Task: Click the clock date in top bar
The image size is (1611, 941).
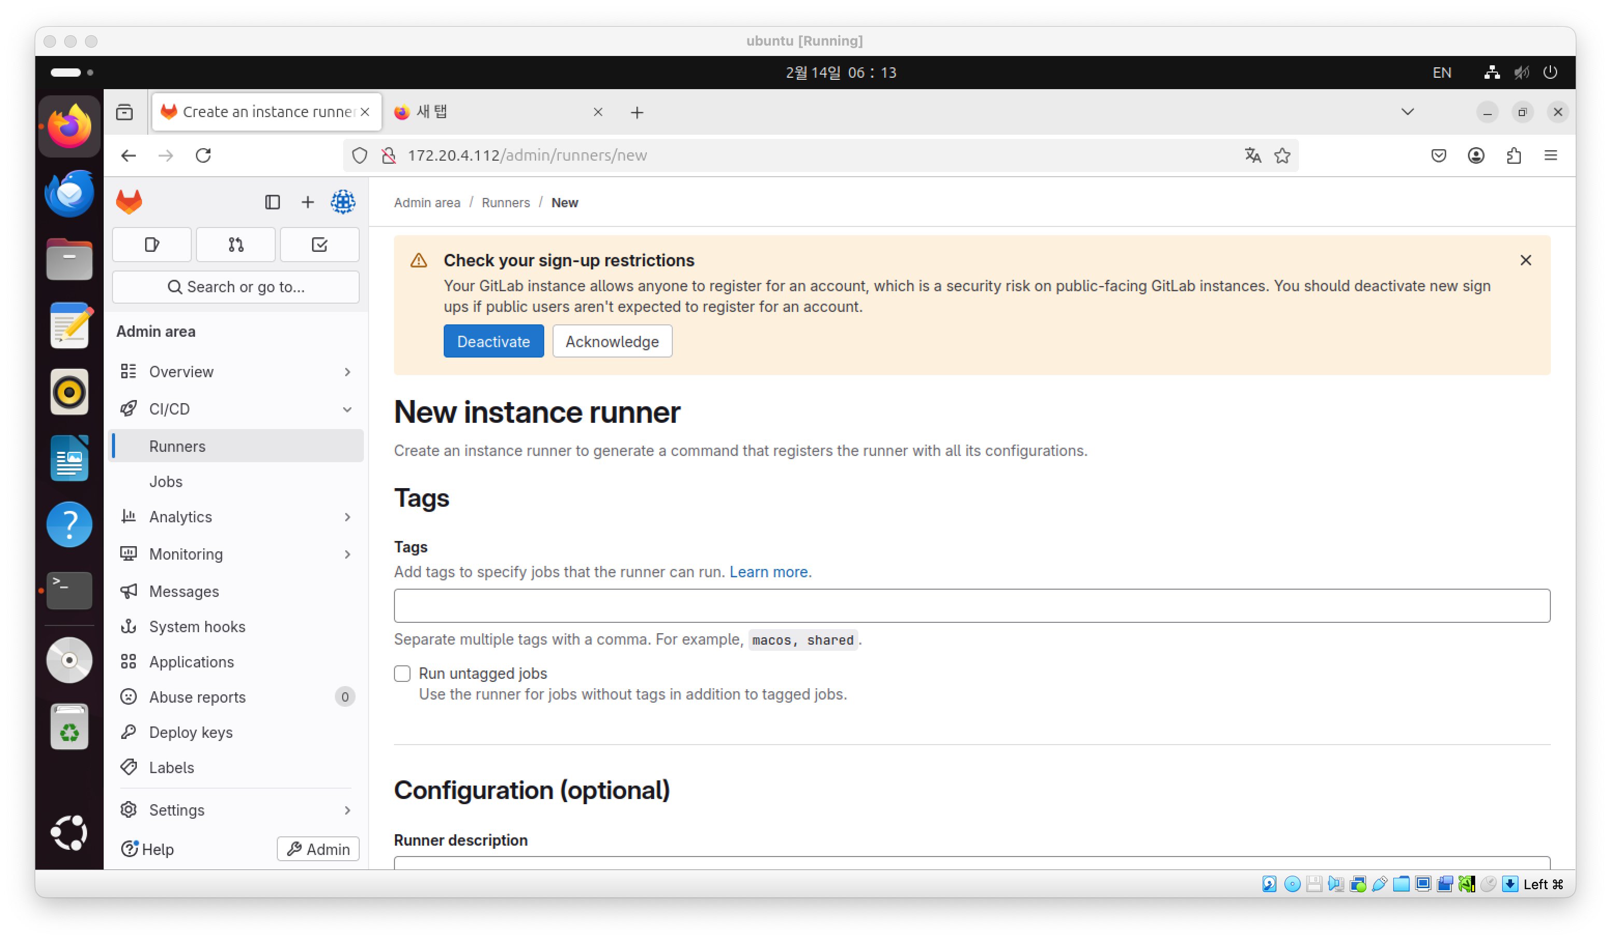Action: pos(841,72)
